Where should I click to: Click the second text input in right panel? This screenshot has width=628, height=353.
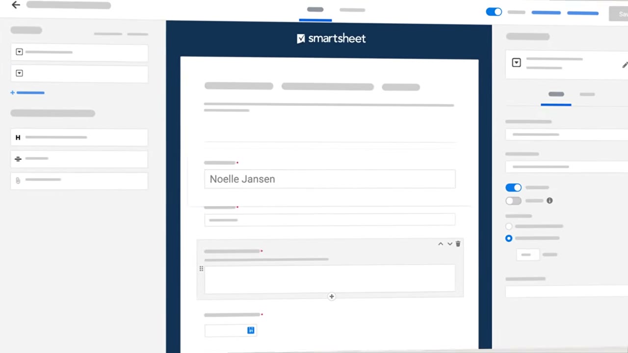click(567, 167)
